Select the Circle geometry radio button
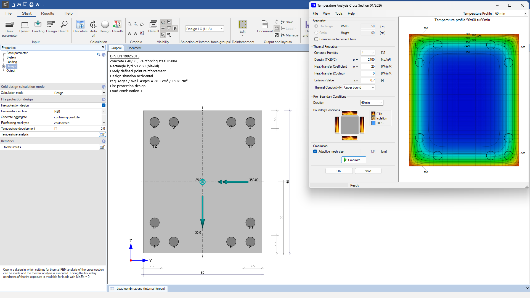This screenshot has height=298, width=530. point(316,33)
